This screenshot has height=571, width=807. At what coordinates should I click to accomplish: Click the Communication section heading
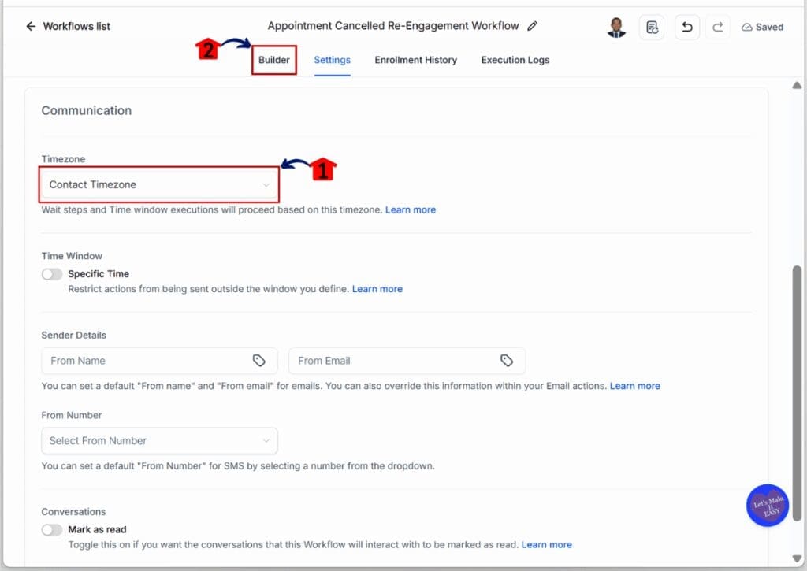87,110
